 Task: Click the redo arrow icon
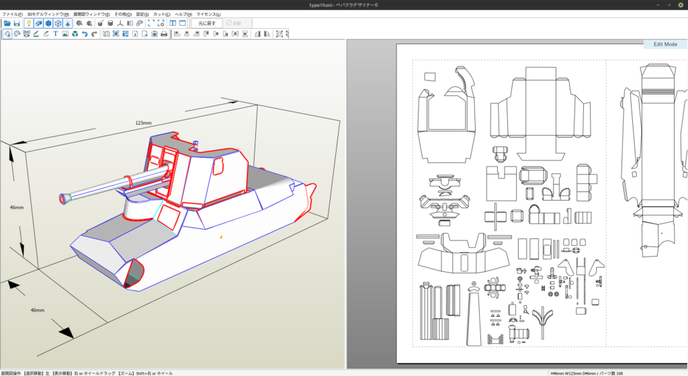pyautogui.click(x=95, y=34)
